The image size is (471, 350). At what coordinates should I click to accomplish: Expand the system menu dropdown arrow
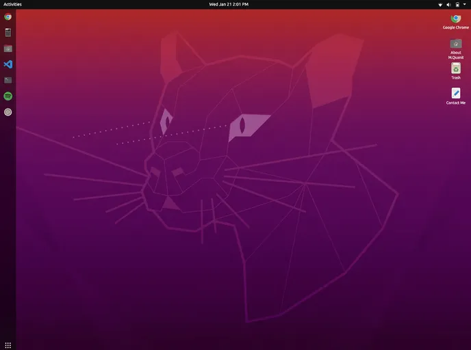(464, 4)
